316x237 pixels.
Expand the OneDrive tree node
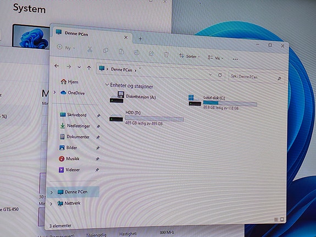54,92
